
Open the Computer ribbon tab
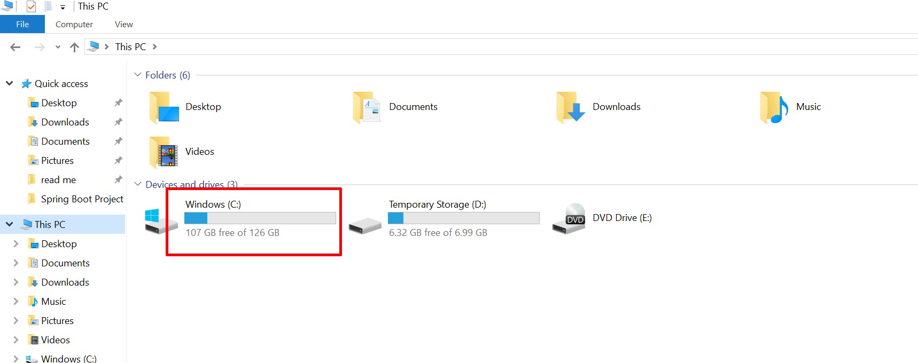(x=74, y=25)
